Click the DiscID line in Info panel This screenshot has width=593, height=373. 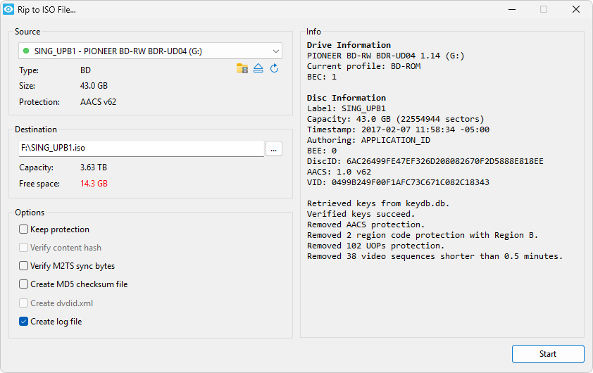point(425,161)
